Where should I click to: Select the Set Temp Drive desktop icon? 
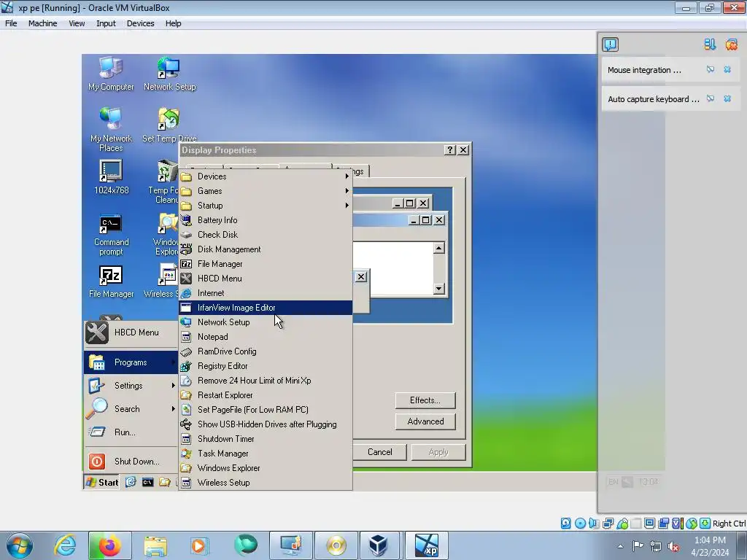[x=169, y=125]
